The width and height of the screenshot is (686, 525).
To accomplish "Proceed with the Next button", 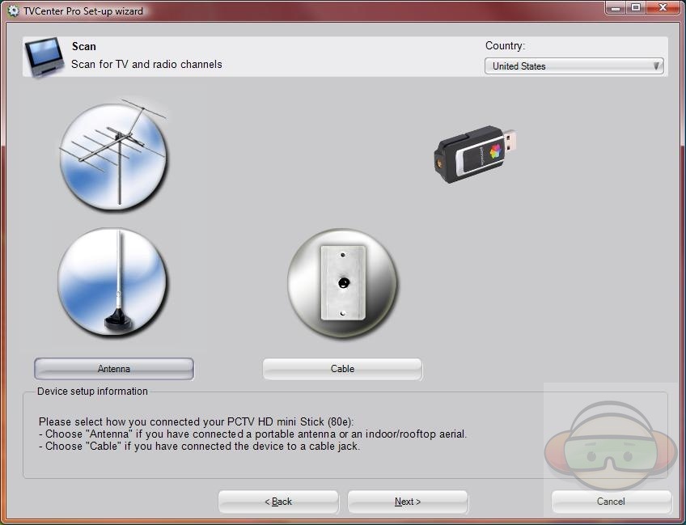I will tap(408, 502).
